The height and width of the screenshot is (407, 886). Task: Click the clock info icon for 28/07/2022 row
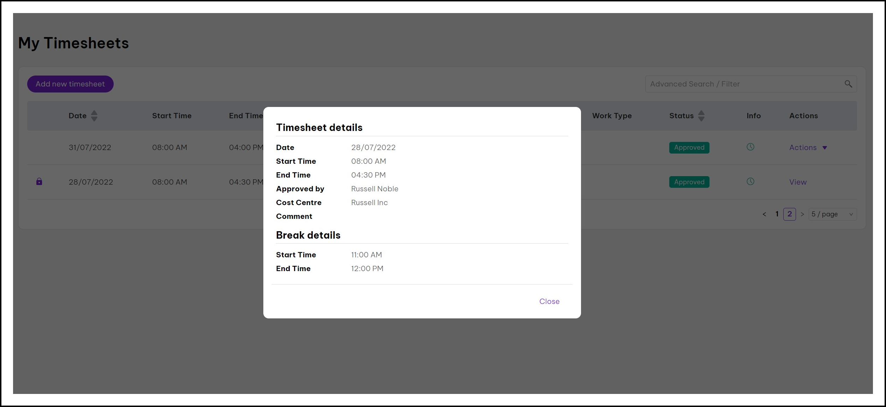pos(750,181)
